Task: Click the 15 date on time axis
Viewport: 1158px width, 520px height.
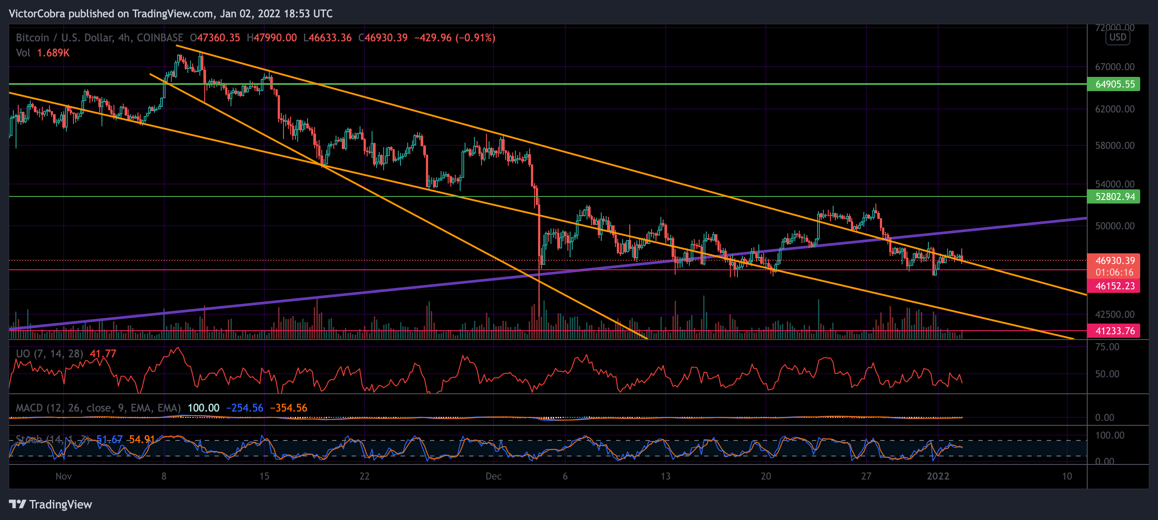Action: 264,476
